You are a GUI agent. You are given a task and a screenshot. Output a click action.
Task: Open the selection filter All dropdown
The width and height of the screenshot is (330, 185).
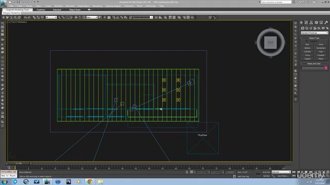[x=51, y=17]
